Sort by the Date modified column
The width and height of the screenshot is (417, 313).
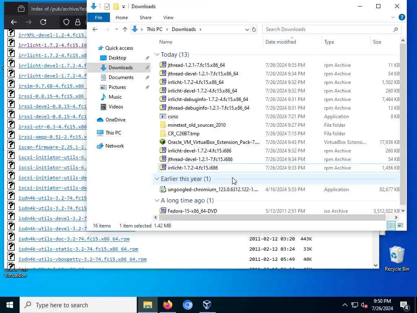pos(281,42)
